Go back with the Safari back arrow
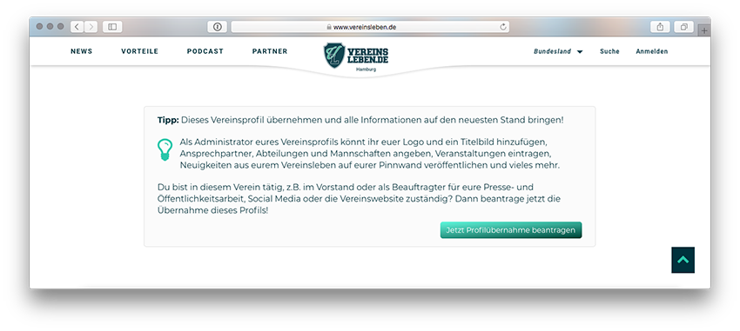Image resolution: width=740 pixels, height=331 pixels. tap(77, 27)
